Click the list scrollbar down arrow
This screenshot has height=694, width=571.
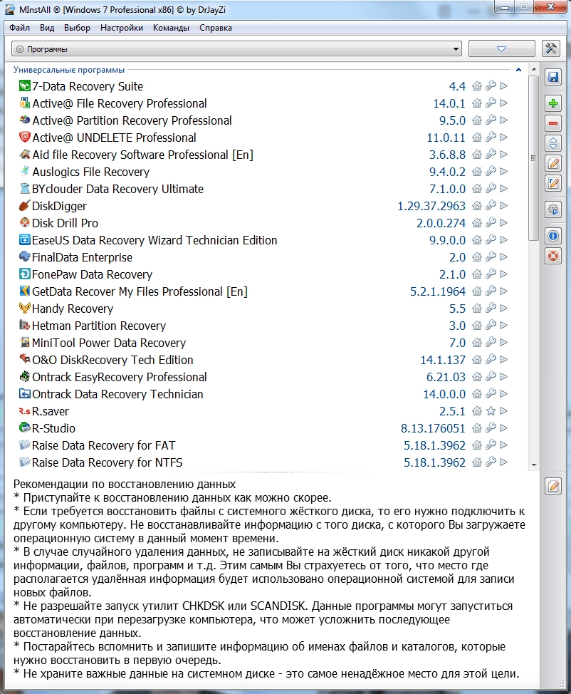(534, 465)
